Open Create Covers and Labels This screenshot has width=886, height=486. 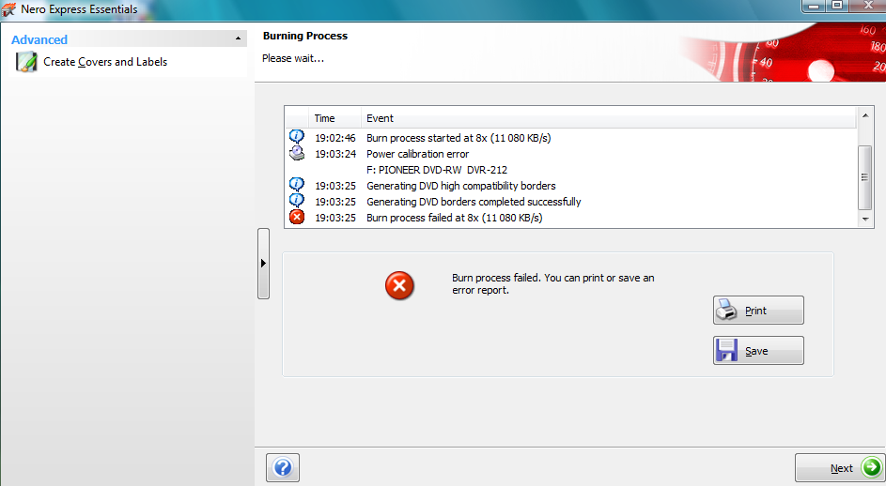point(105,62)
